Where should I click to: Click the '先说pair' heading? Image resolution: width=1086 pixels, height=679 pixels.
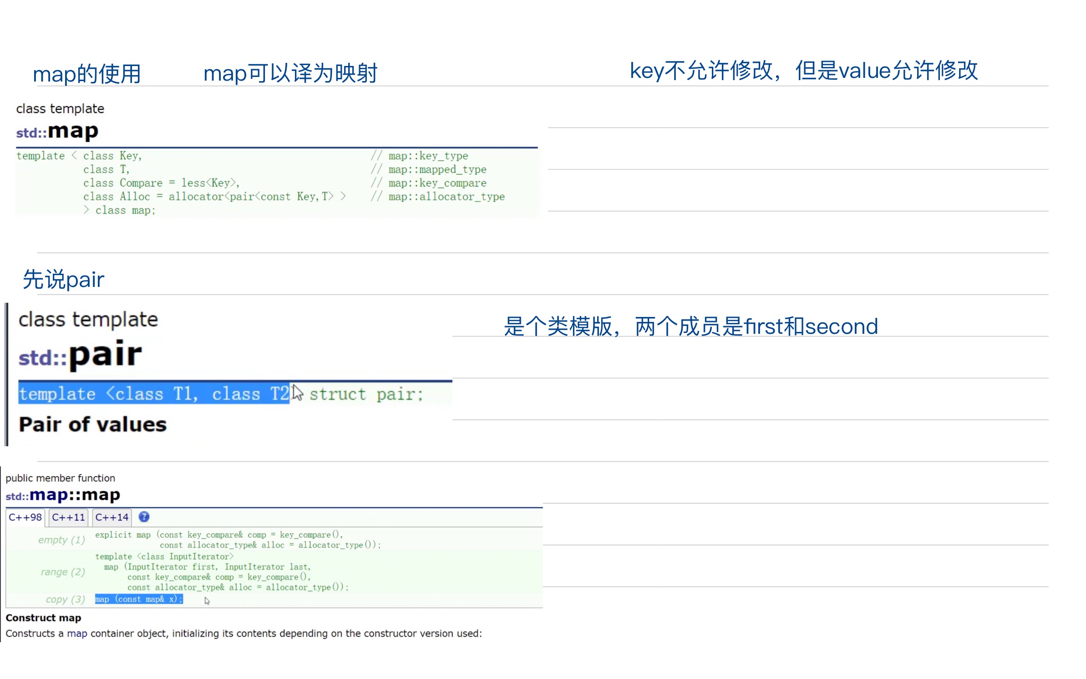[x=63, y=279]
